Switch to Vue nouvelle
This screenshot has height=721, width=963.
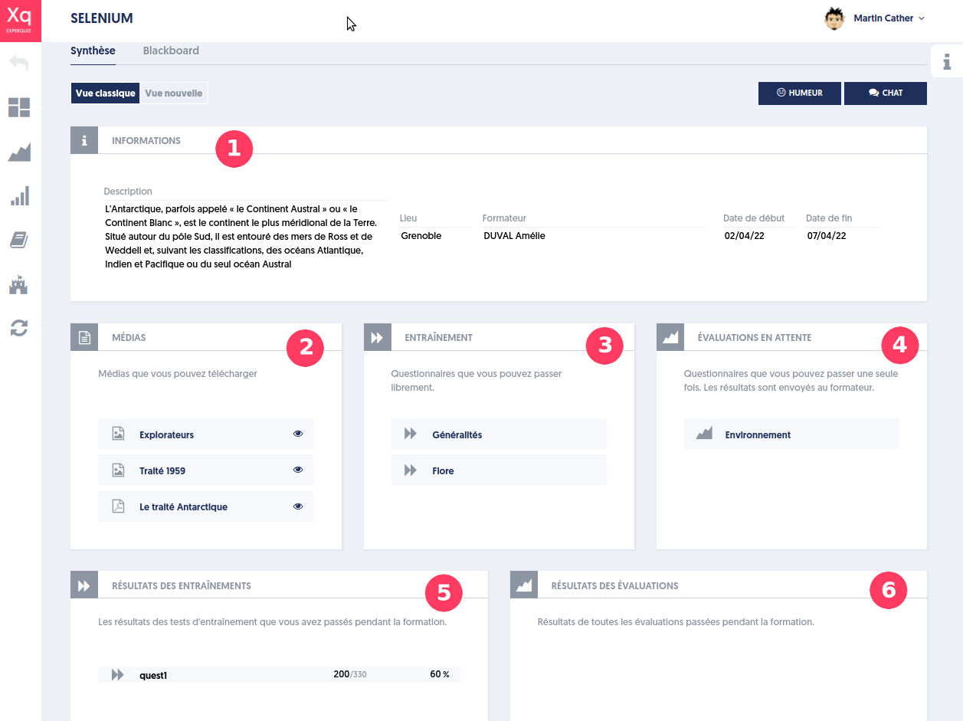click(174, 93)
